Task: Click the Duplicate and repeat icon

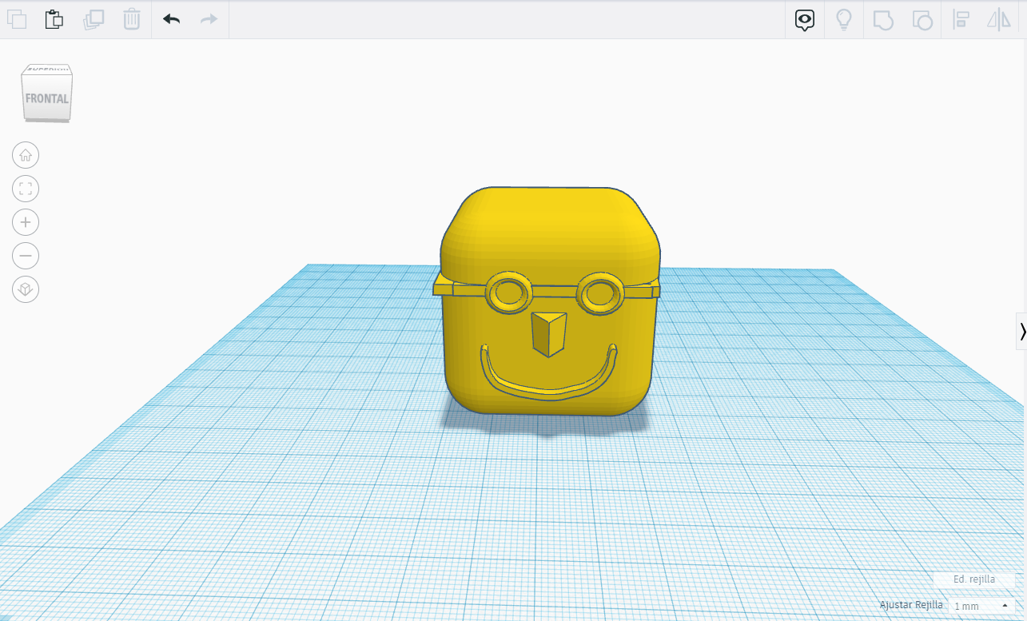Action: click(x=94, y=19)
